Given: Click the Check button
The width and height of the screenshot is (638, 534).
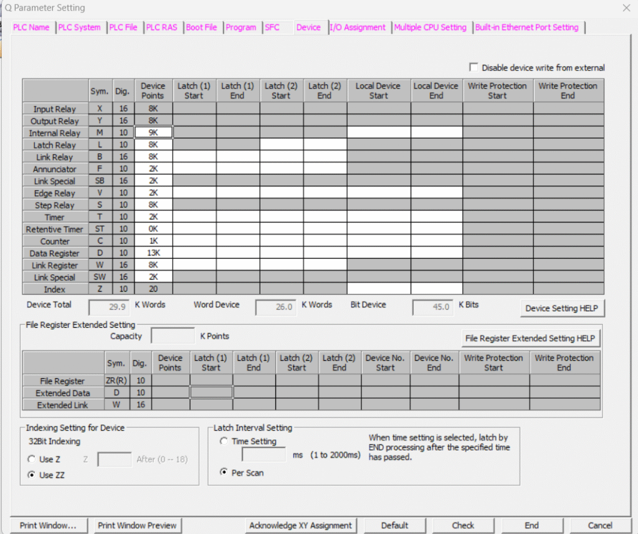Looking at the screenshot, I should pos(463,525).
